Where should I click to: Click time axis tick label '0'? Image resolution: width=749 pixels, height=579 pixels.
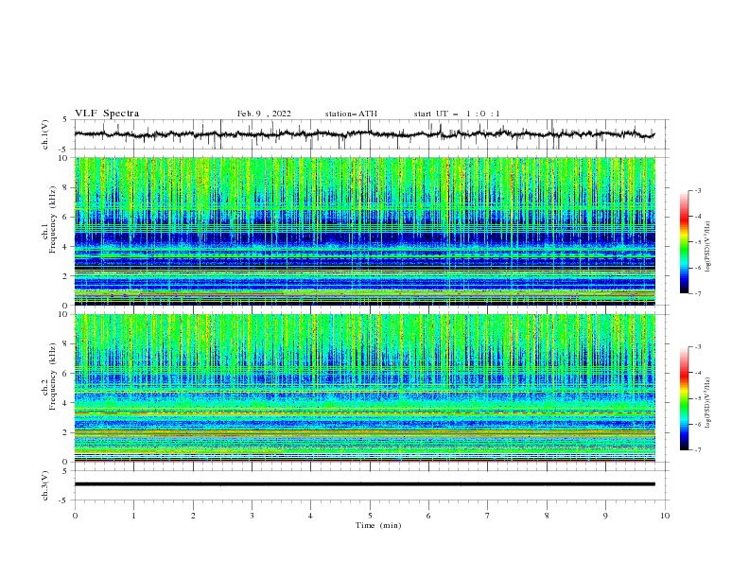(x=75, y=516)
